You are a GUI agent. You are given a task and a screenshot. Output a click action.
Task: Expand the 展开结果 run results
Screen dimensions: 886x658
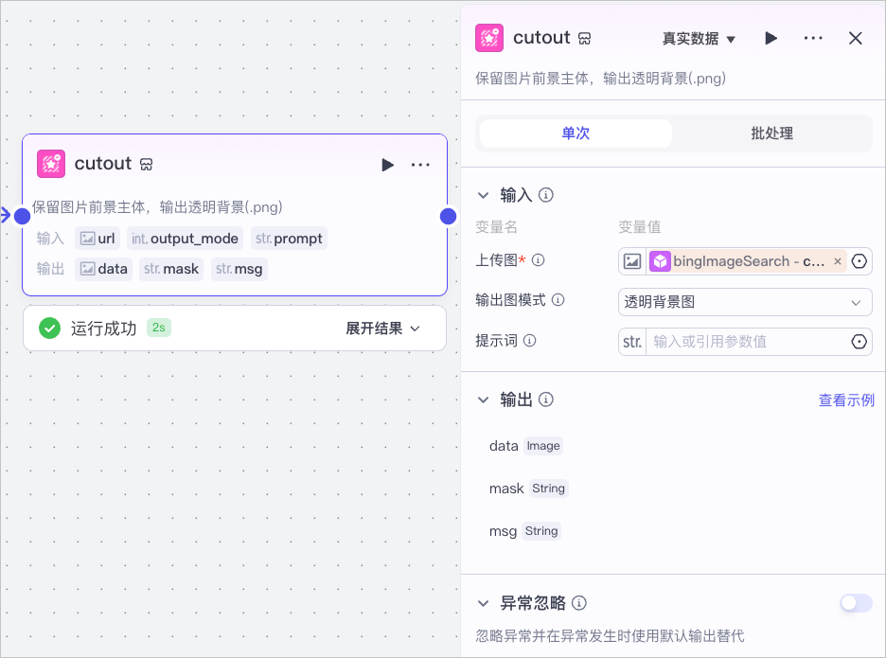[383, 329]
